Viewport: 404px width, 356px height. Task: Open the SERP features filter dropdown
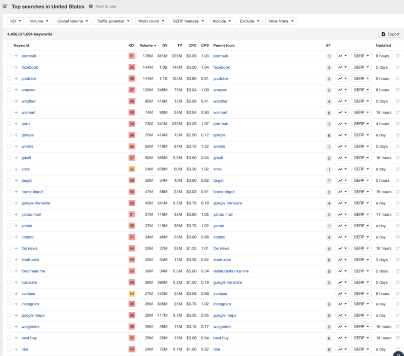click(x=188, y=21)
